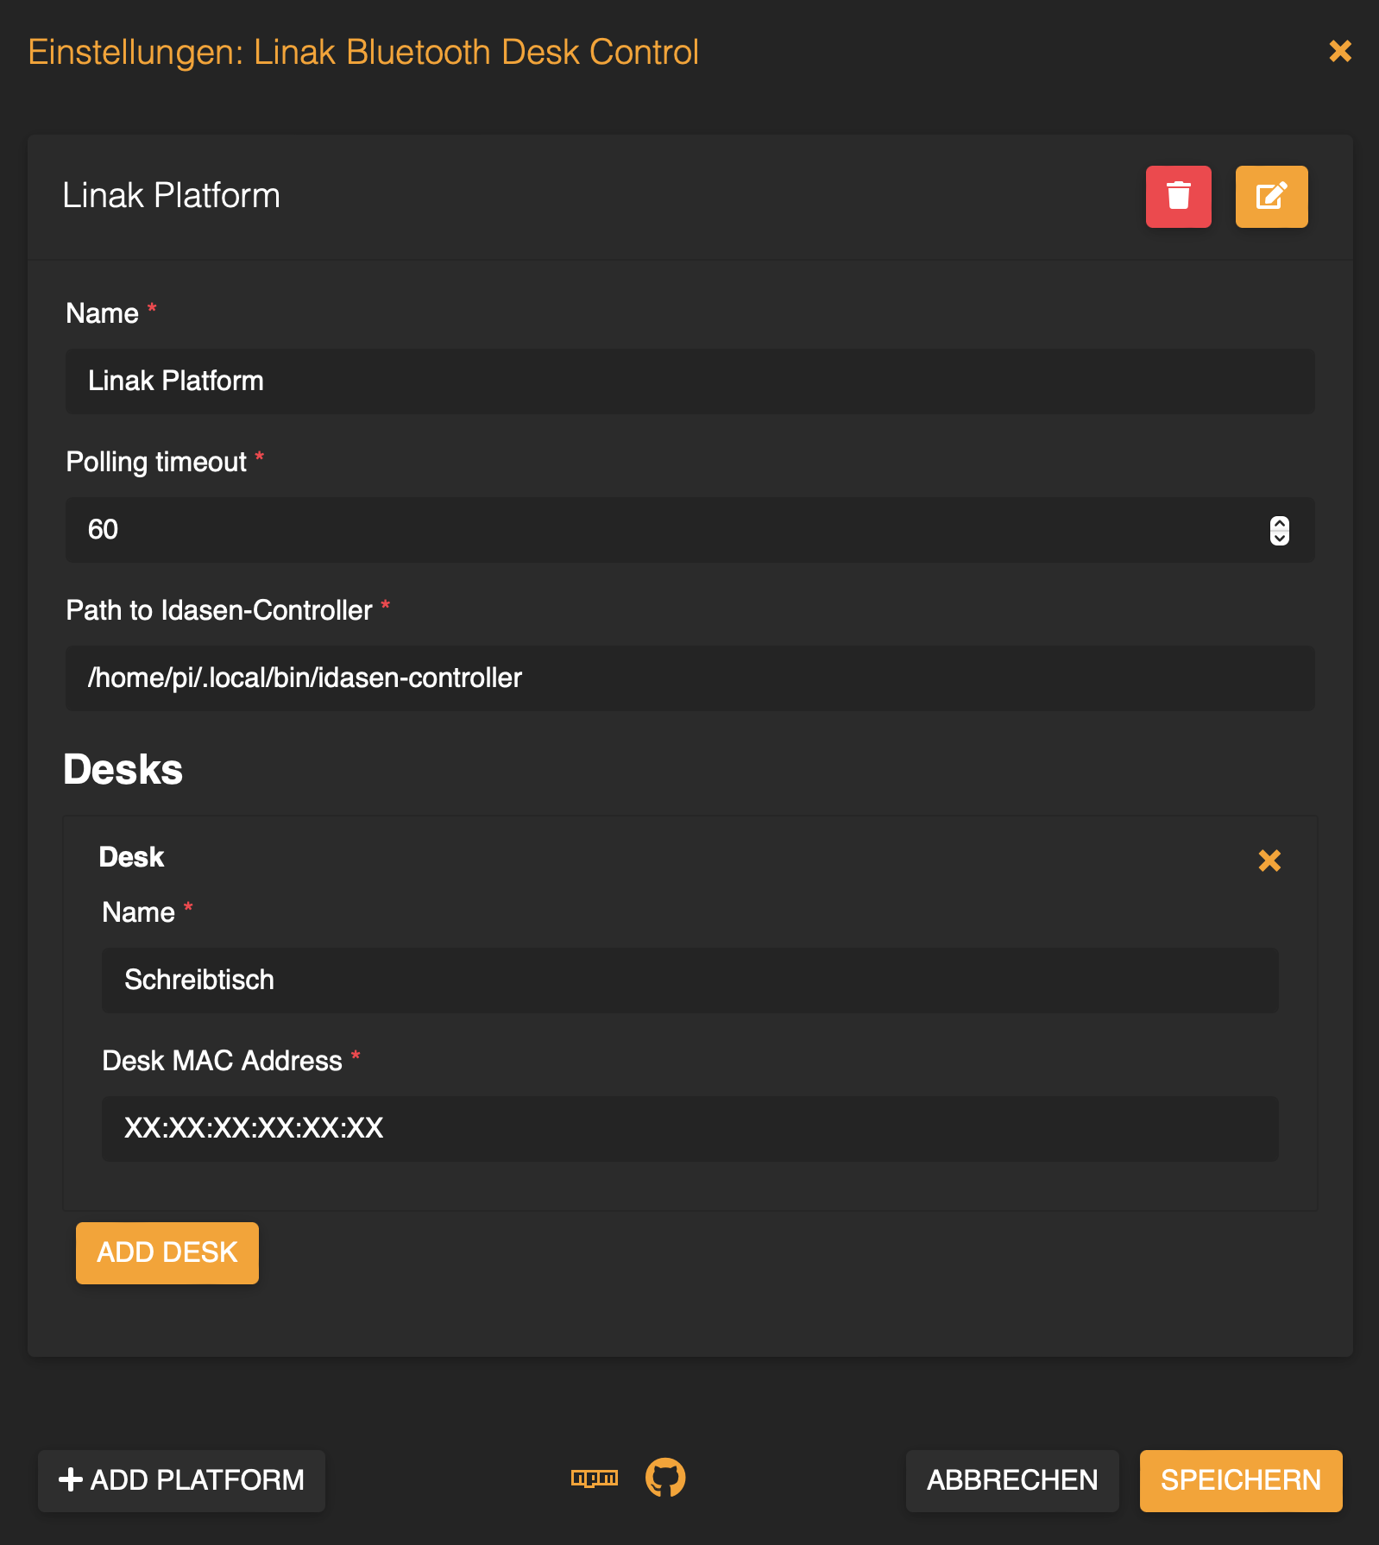Remove the Desk entry with orange X

pyautogui.click(x=1269, y=860)
